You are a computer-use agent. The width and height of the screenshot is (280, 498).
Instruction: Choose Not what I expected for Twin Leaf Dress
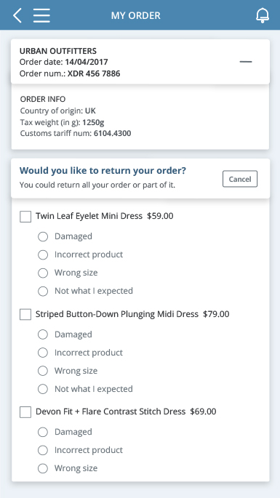coord(43,291)
